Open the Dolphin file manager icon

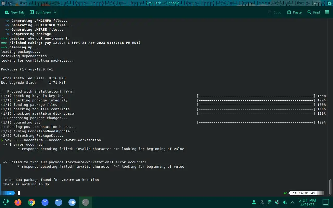click(x=59, y=202)
